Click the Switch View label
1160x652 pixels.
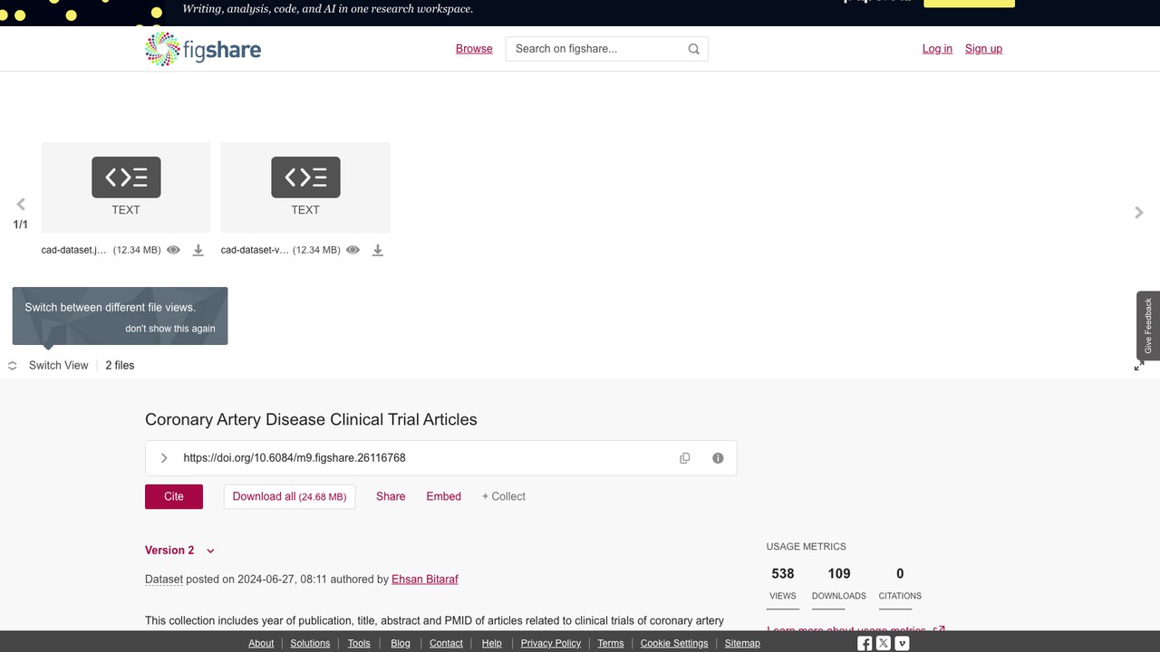(x=59, y=366)
